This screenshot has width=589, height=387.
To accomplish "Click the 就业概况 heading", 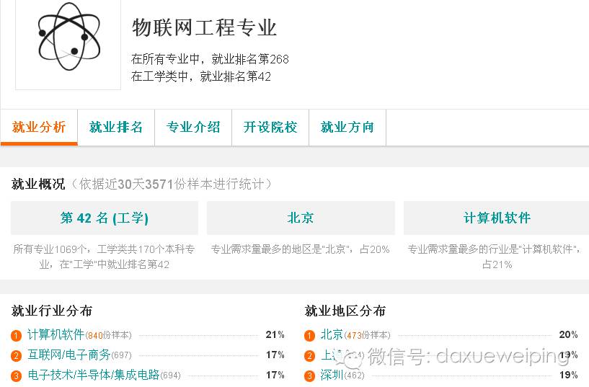I will click(x=38, y=184).
